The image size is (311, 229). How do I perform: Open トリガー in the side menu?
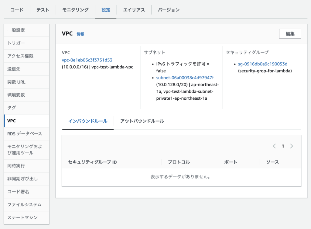point(16,43)
